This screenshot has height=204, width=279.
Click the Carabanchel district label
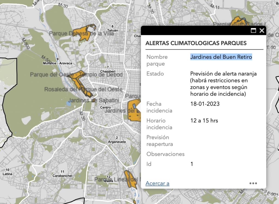point(62,176)
